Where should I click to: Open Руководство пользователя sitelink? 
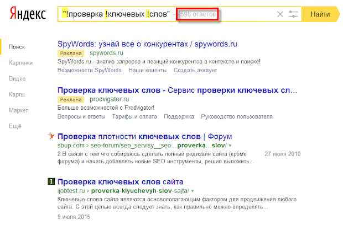[237, 117]
